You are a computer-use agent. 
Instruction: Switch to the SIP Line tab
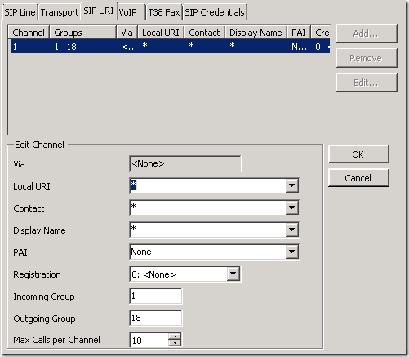pos(20,12)
